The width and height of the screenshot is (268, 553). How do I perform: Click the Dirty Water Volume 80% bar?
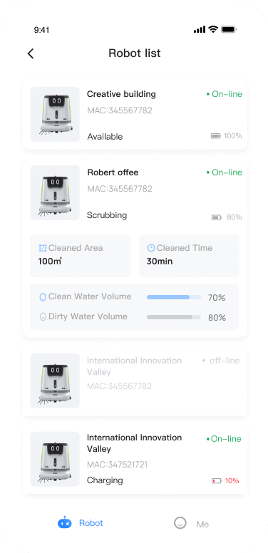[174, 317]
